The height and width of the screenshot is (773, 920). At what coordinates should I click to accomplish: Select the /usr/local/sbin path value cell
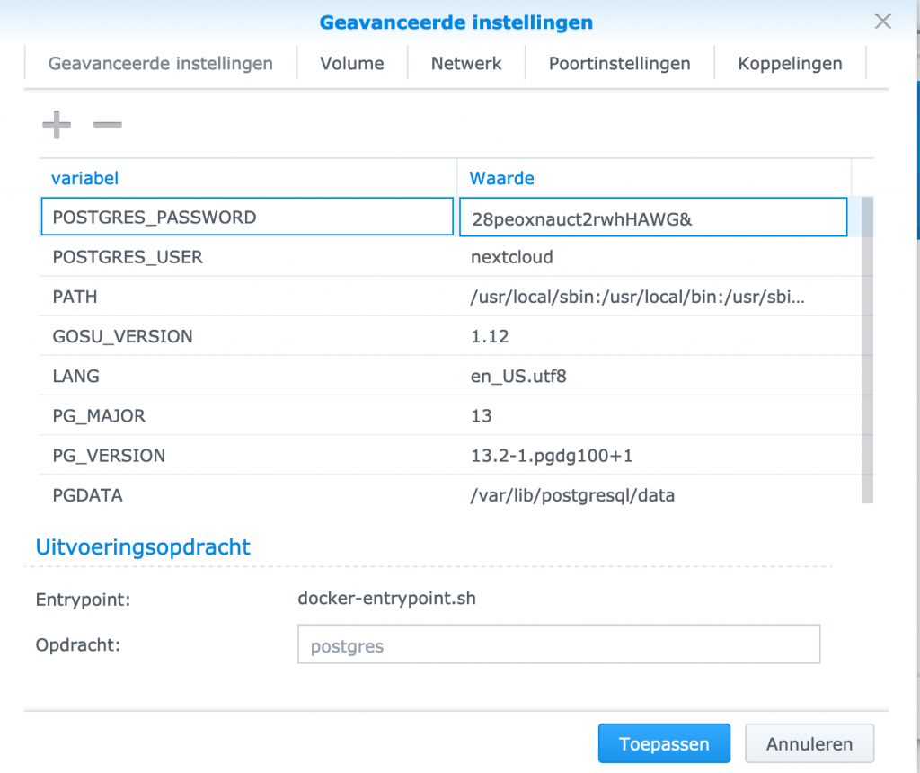point(654,297)
